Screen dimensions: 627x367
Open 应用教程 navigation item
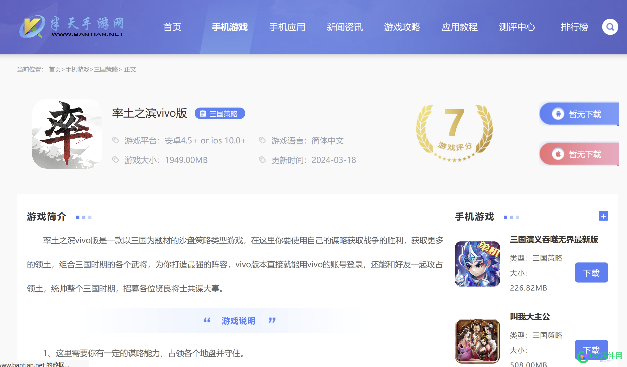coord(460,27)
